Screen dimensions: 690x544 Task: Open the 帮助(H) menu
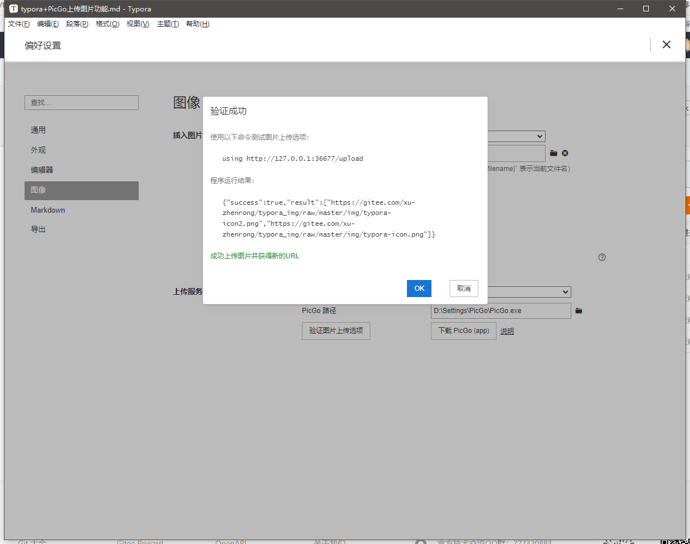click(x=197, y=24)
